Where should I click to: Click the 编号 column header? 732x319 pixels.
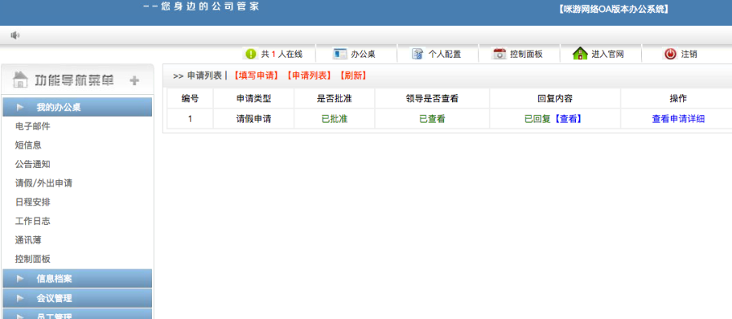tap(190, 98)
